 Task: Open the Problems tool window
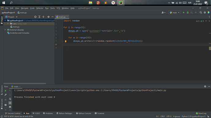point(48,113)
